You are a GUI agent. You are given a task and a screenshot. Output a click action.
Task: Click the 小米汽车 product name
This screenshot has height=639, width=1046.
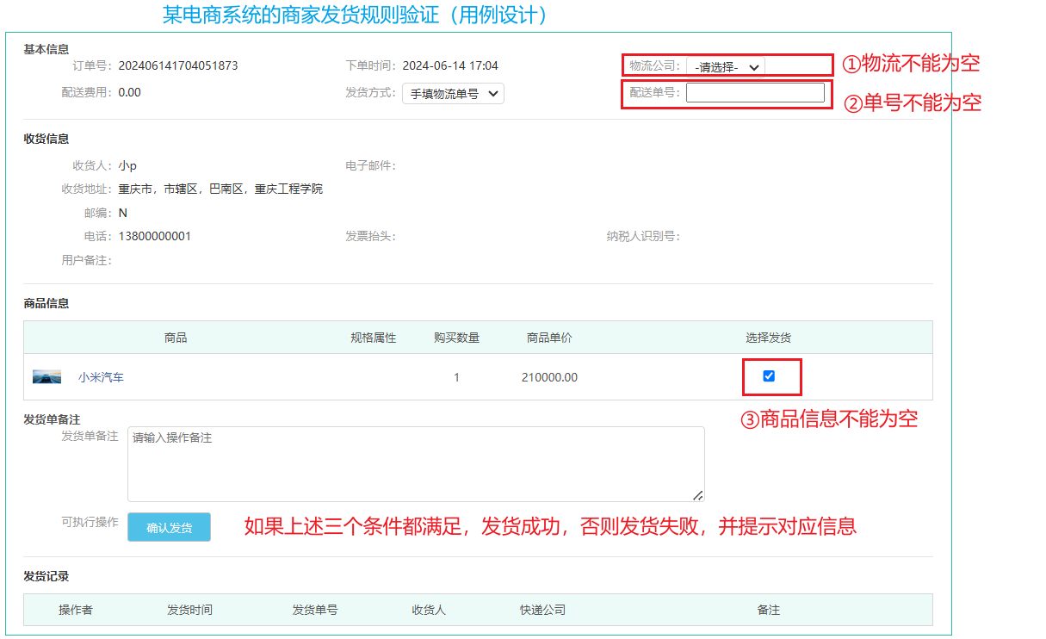click(x=101, y=377)
